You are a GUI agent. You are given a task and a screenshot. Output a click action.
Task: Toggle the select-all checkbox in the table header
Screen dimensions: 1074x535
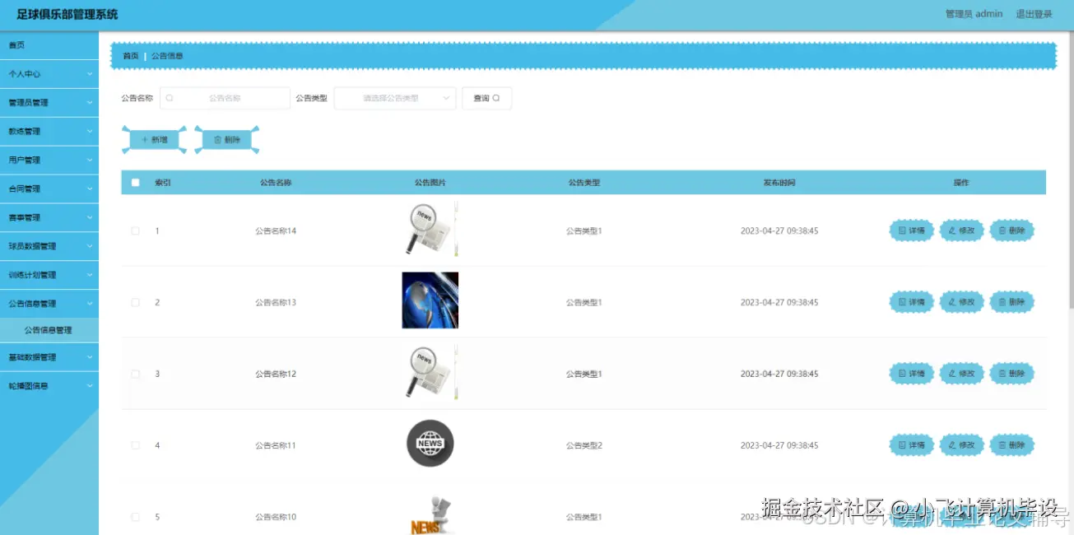pos(136,183)
